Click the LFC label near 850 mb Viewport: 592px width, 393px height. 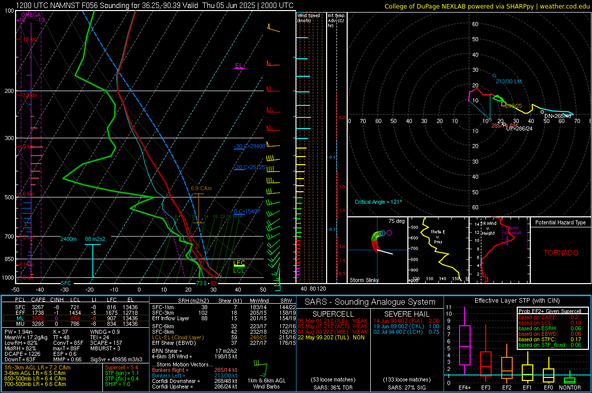coord(239,263)
